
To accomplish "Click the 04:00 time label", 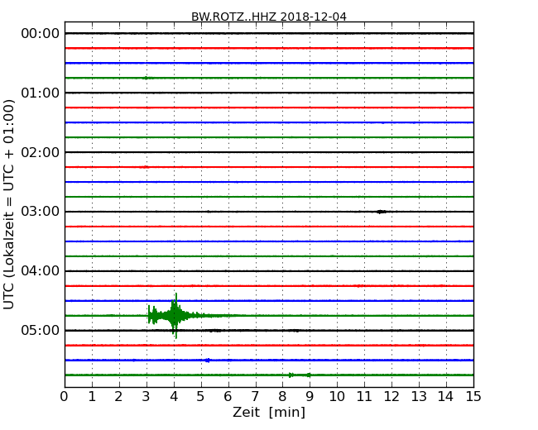I will click(x=41, y=271).
